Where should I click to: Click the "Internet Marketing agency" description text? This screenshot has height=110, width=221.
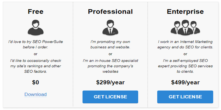point(185,45)
